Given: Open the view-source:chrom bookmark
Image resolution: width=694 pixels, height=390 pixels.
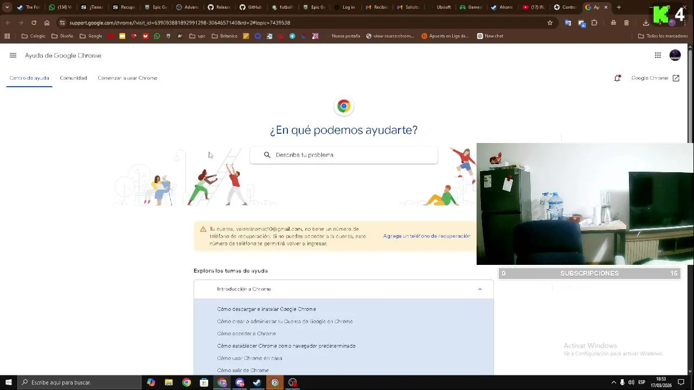Looking at the screenshot, I should [390, 36].
